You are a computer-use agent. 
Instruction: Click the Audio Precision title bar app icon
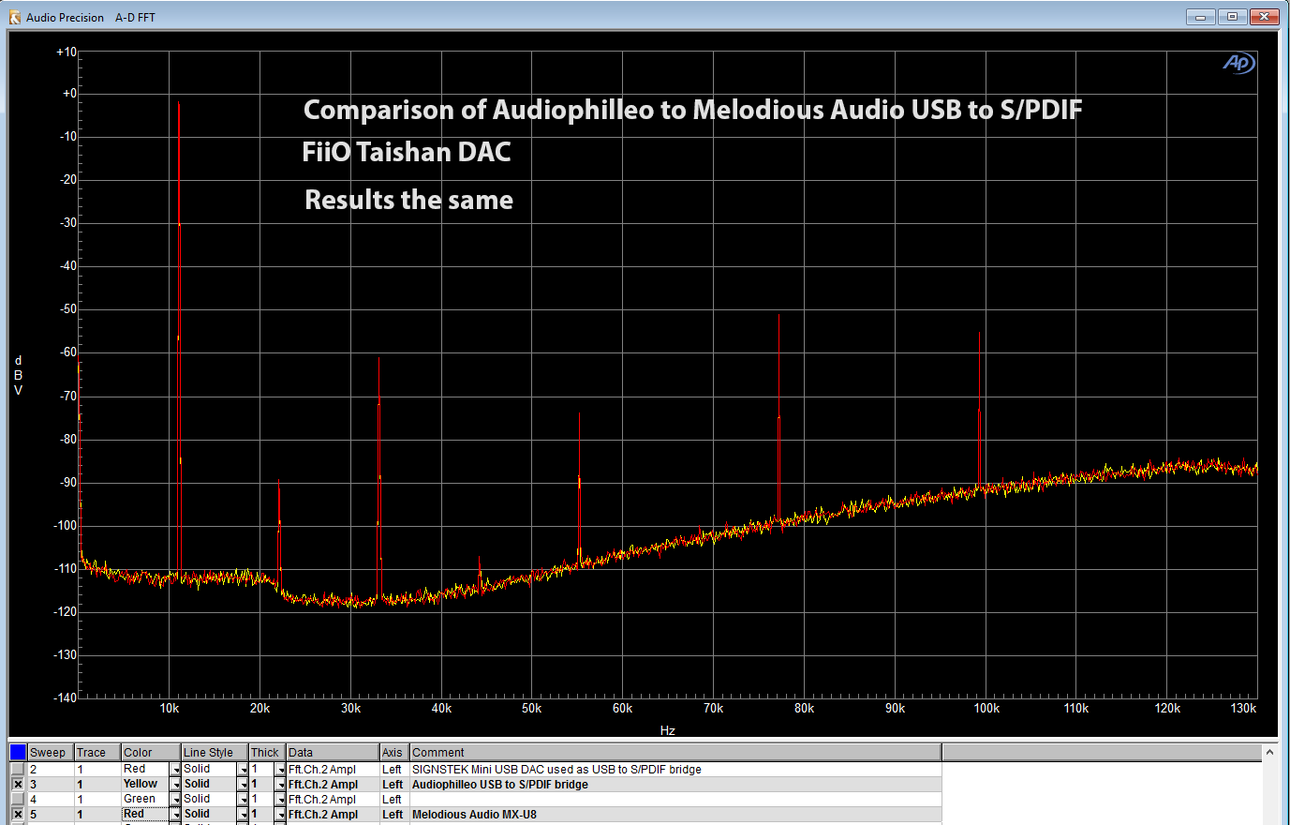point(14,17)
